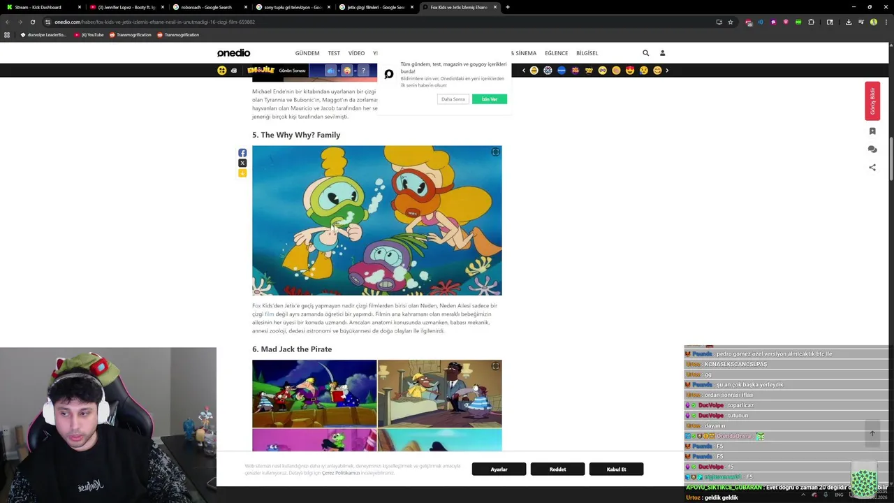
Task: Open the YouTube bookmark
Action: (x=89, y=35)
